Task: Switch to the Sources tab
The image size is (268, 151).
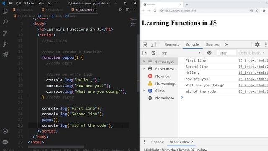Action: [x=212, y=45]
